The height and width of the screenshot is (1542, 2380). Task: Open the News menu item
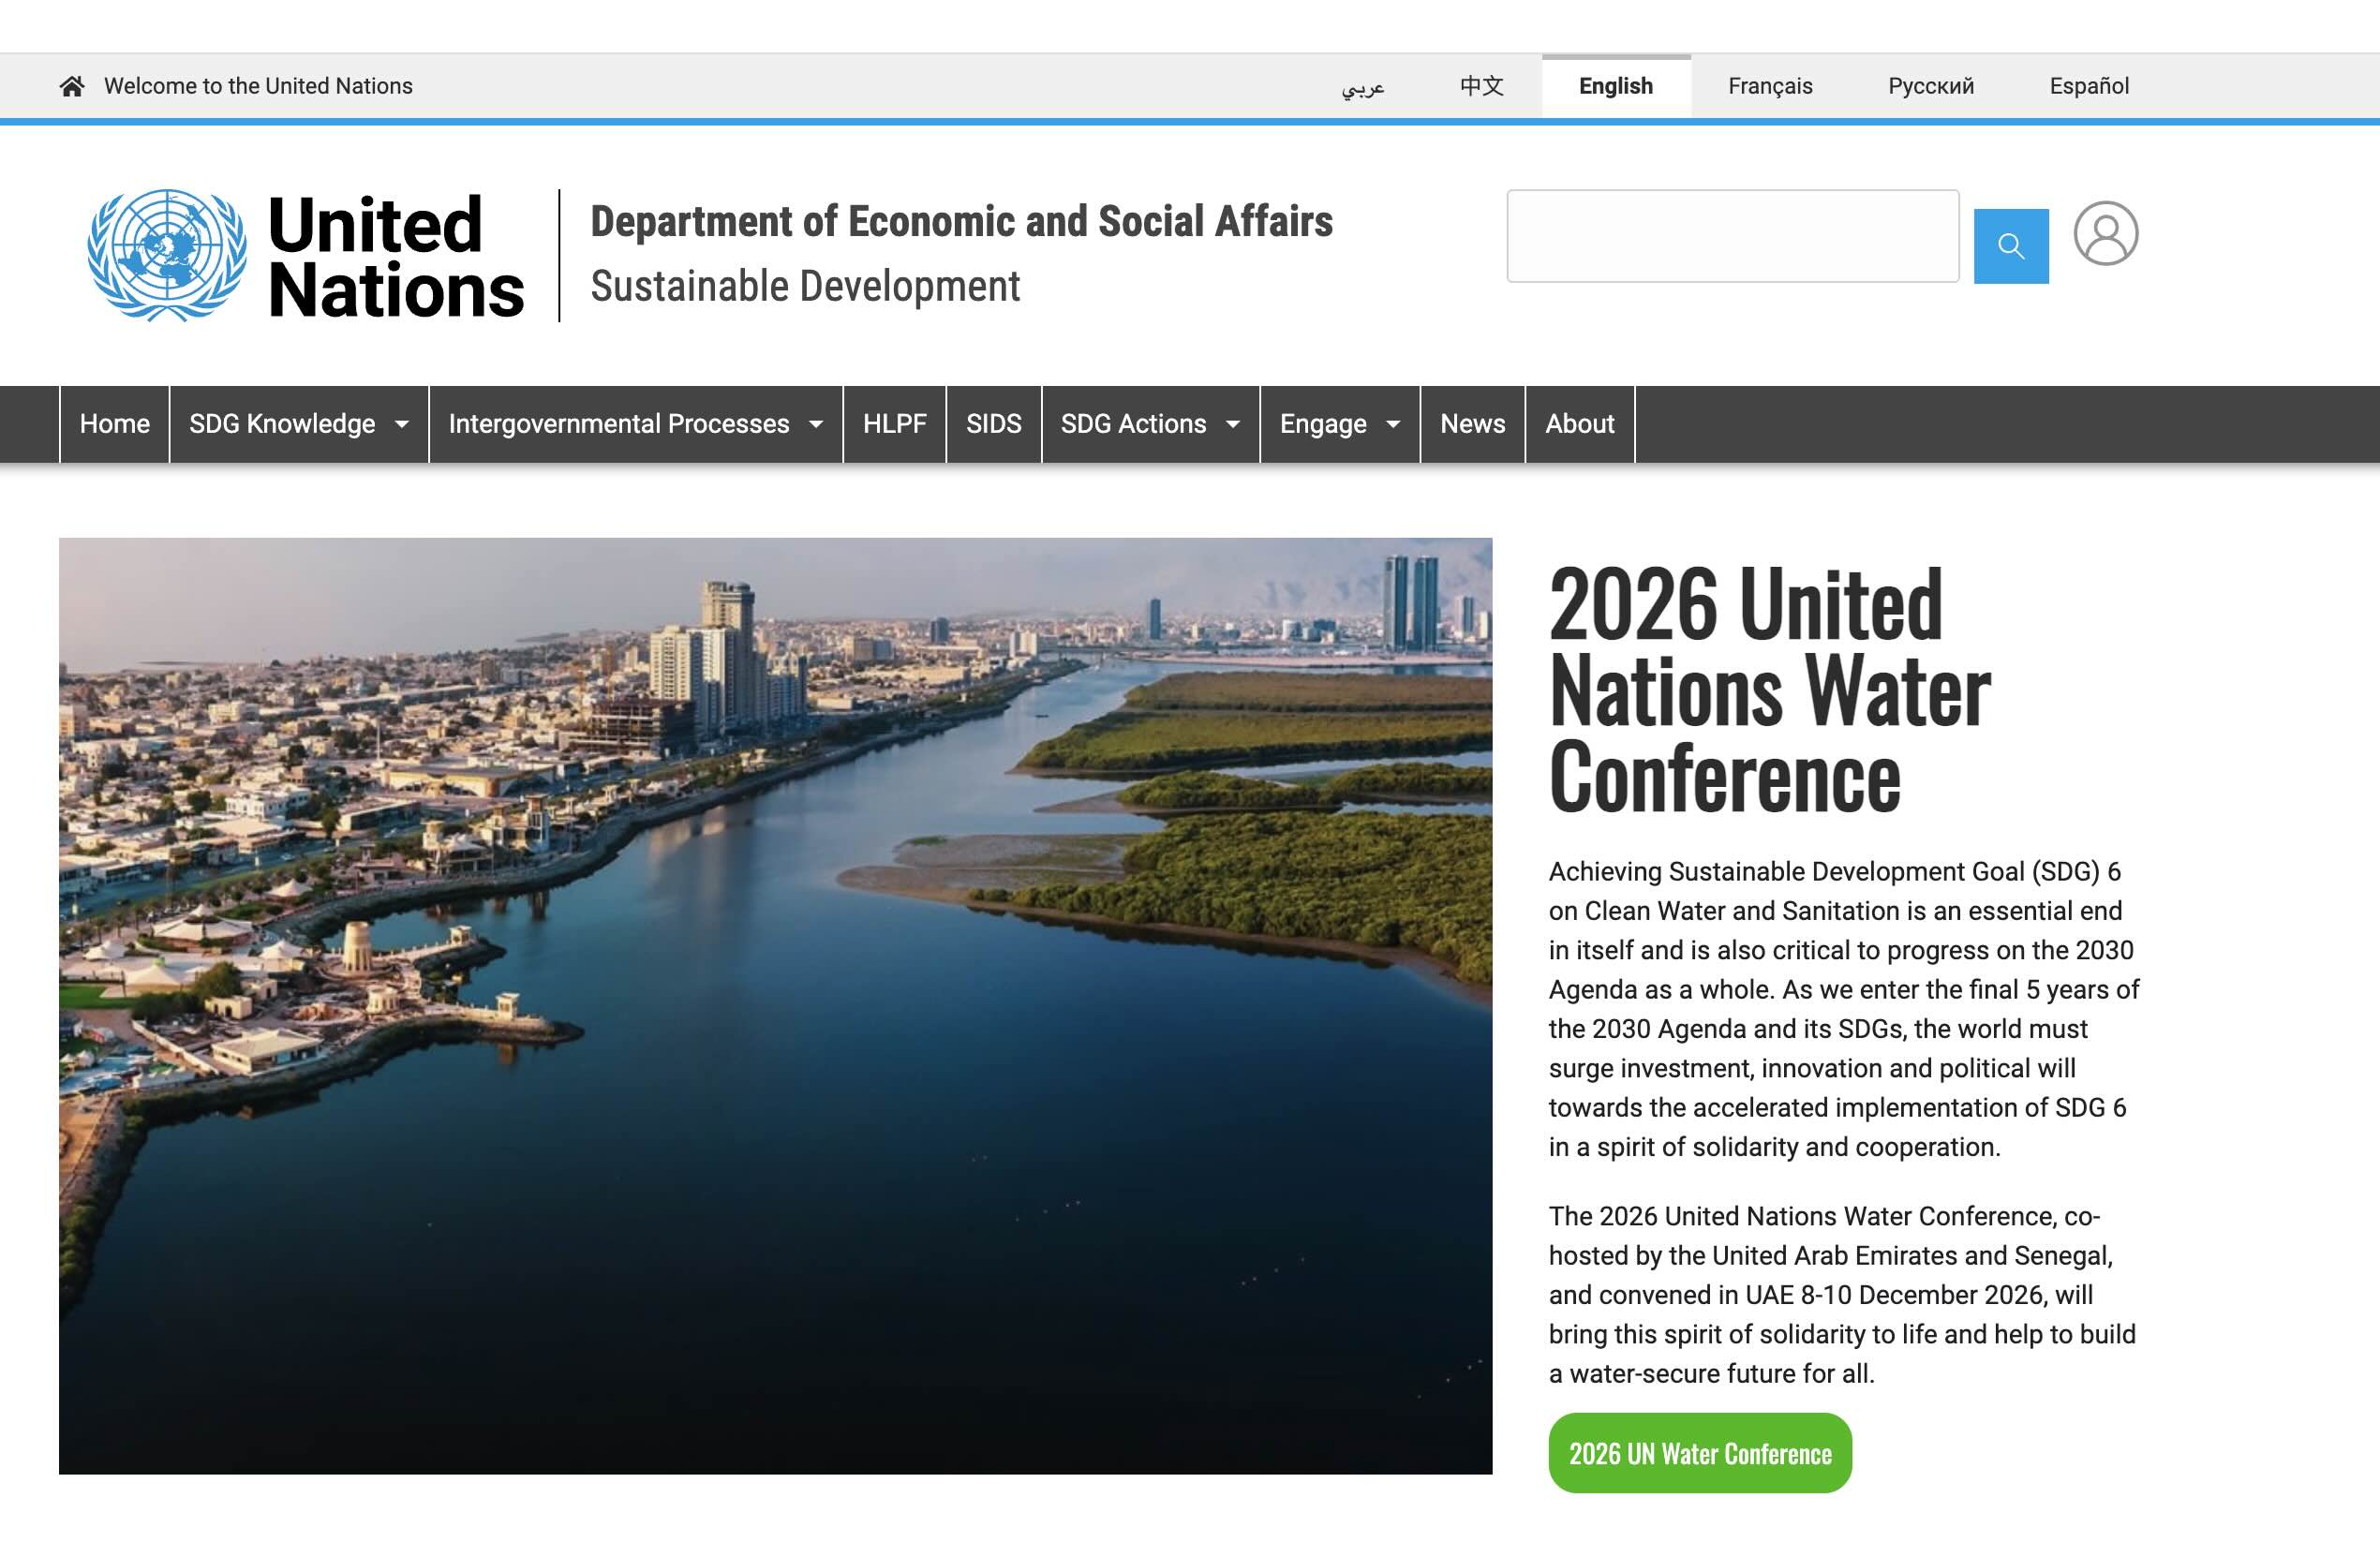coord(1472,424)
